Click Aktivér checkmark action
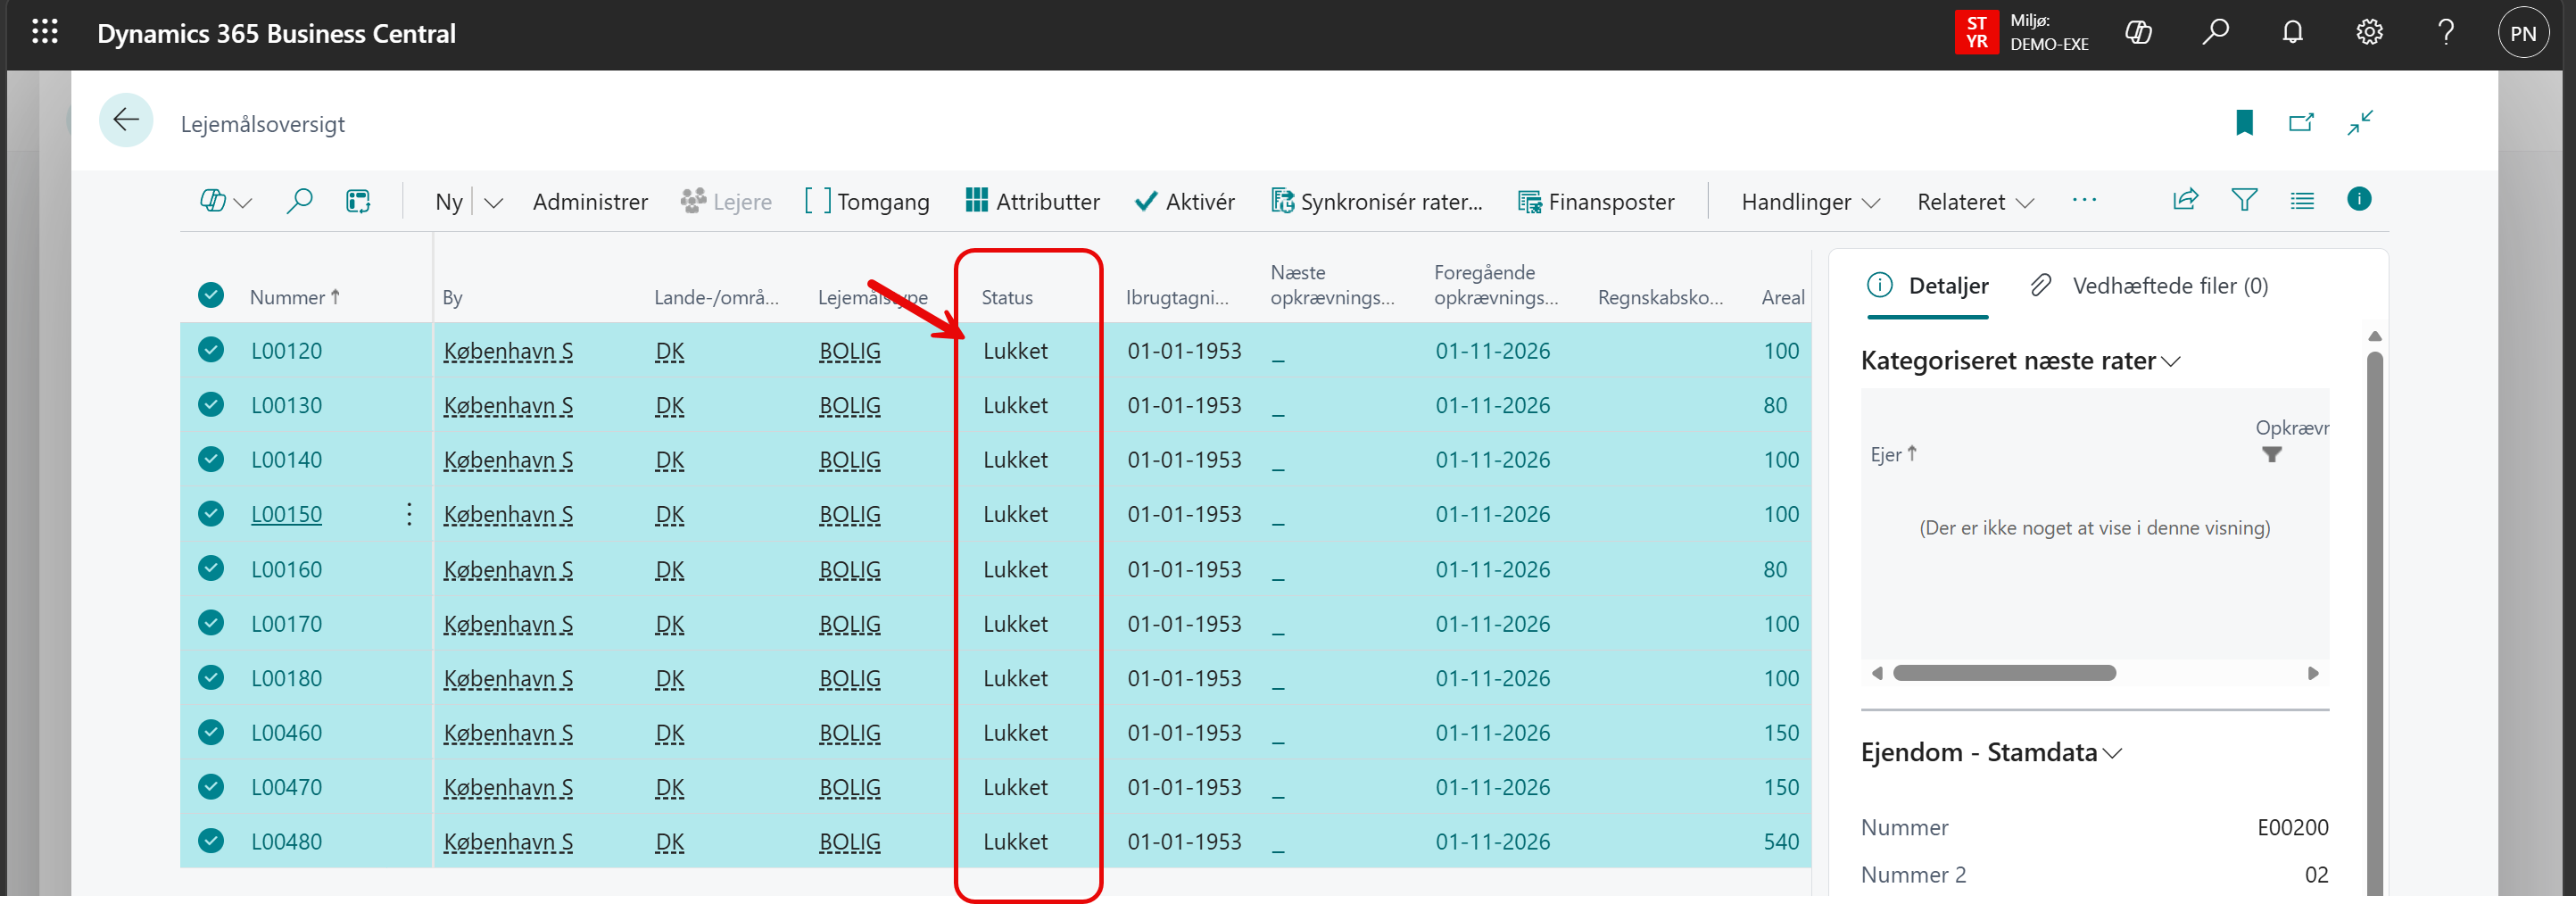2576x904 pixels. click(1185, 201)
